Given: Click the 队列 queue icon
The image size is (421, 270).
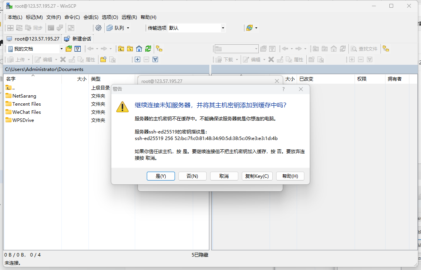Looking at the screenshot, I should tap(115, 28).
